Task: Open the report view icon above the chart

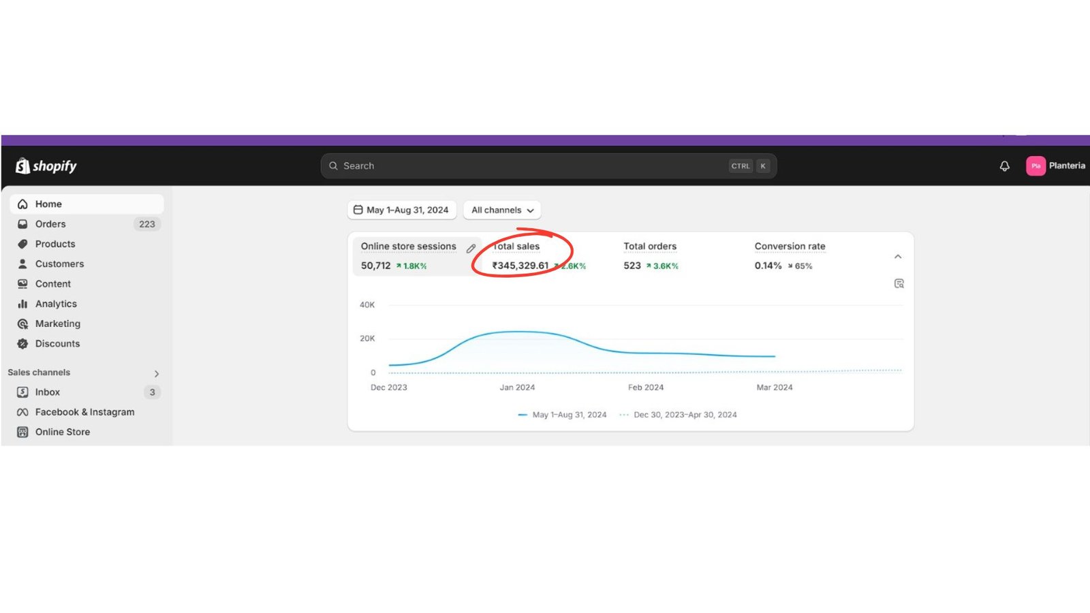Action: pos(899,283)
